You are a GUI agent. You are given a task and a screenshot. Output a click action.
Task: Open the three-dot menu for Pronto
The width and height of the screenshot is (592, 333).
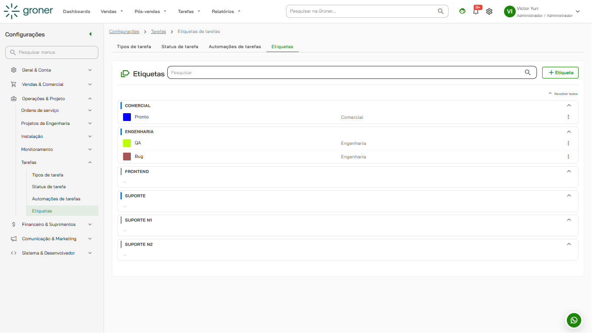568,117
